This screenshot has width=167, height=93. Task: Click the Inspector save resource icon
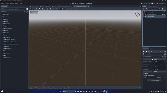point(149,51)
